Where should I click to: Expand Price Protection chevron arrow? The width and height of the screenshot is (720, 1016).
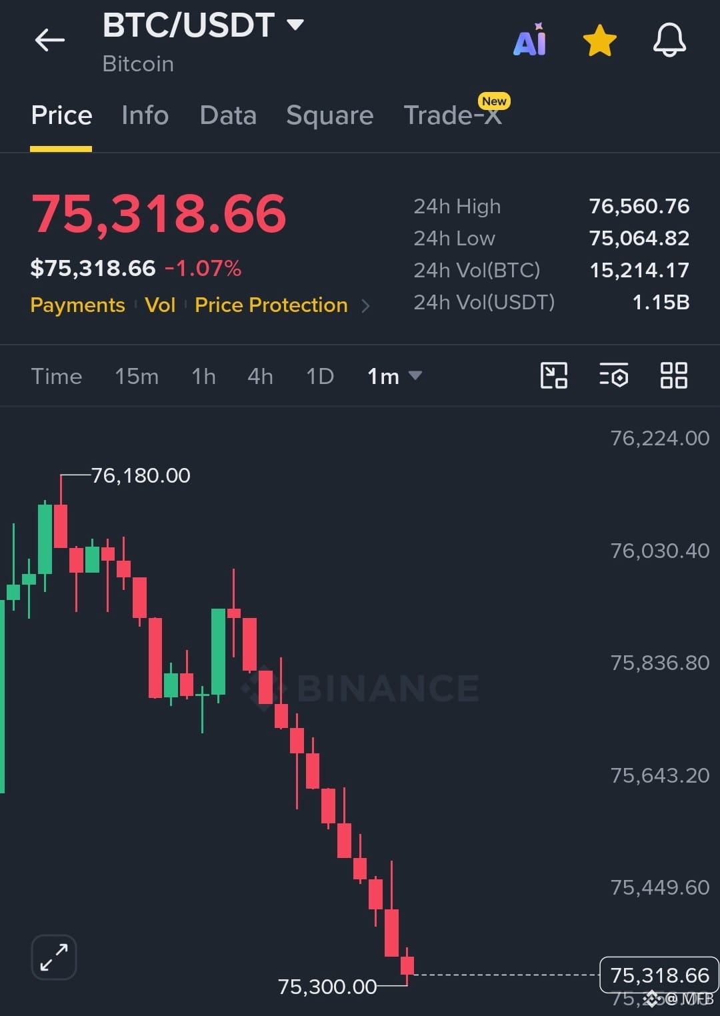(365, 305)
